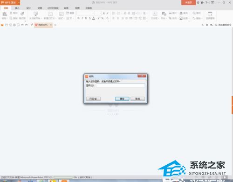Open the font name combo box
Image resolution: width=233 pixels, height=182 pixels.
85,13
